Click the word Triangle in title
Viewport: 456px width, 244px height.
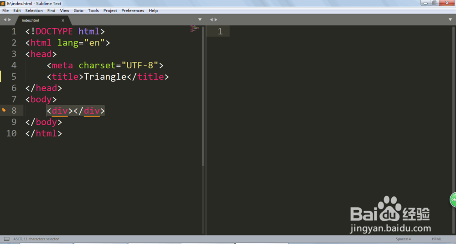[x=105, y=76]
